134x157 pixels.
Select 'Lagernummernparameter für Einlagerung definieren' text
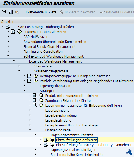84,106
